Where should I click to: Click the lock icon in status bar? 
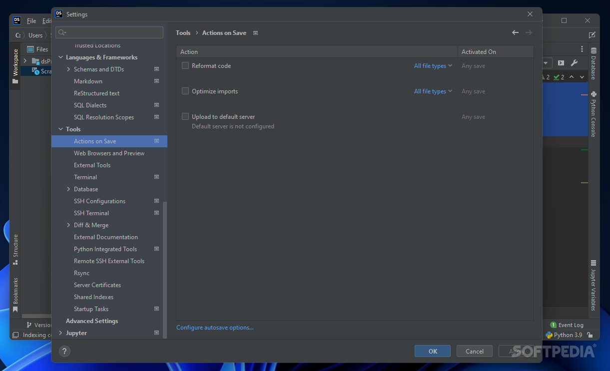[590, 335]
